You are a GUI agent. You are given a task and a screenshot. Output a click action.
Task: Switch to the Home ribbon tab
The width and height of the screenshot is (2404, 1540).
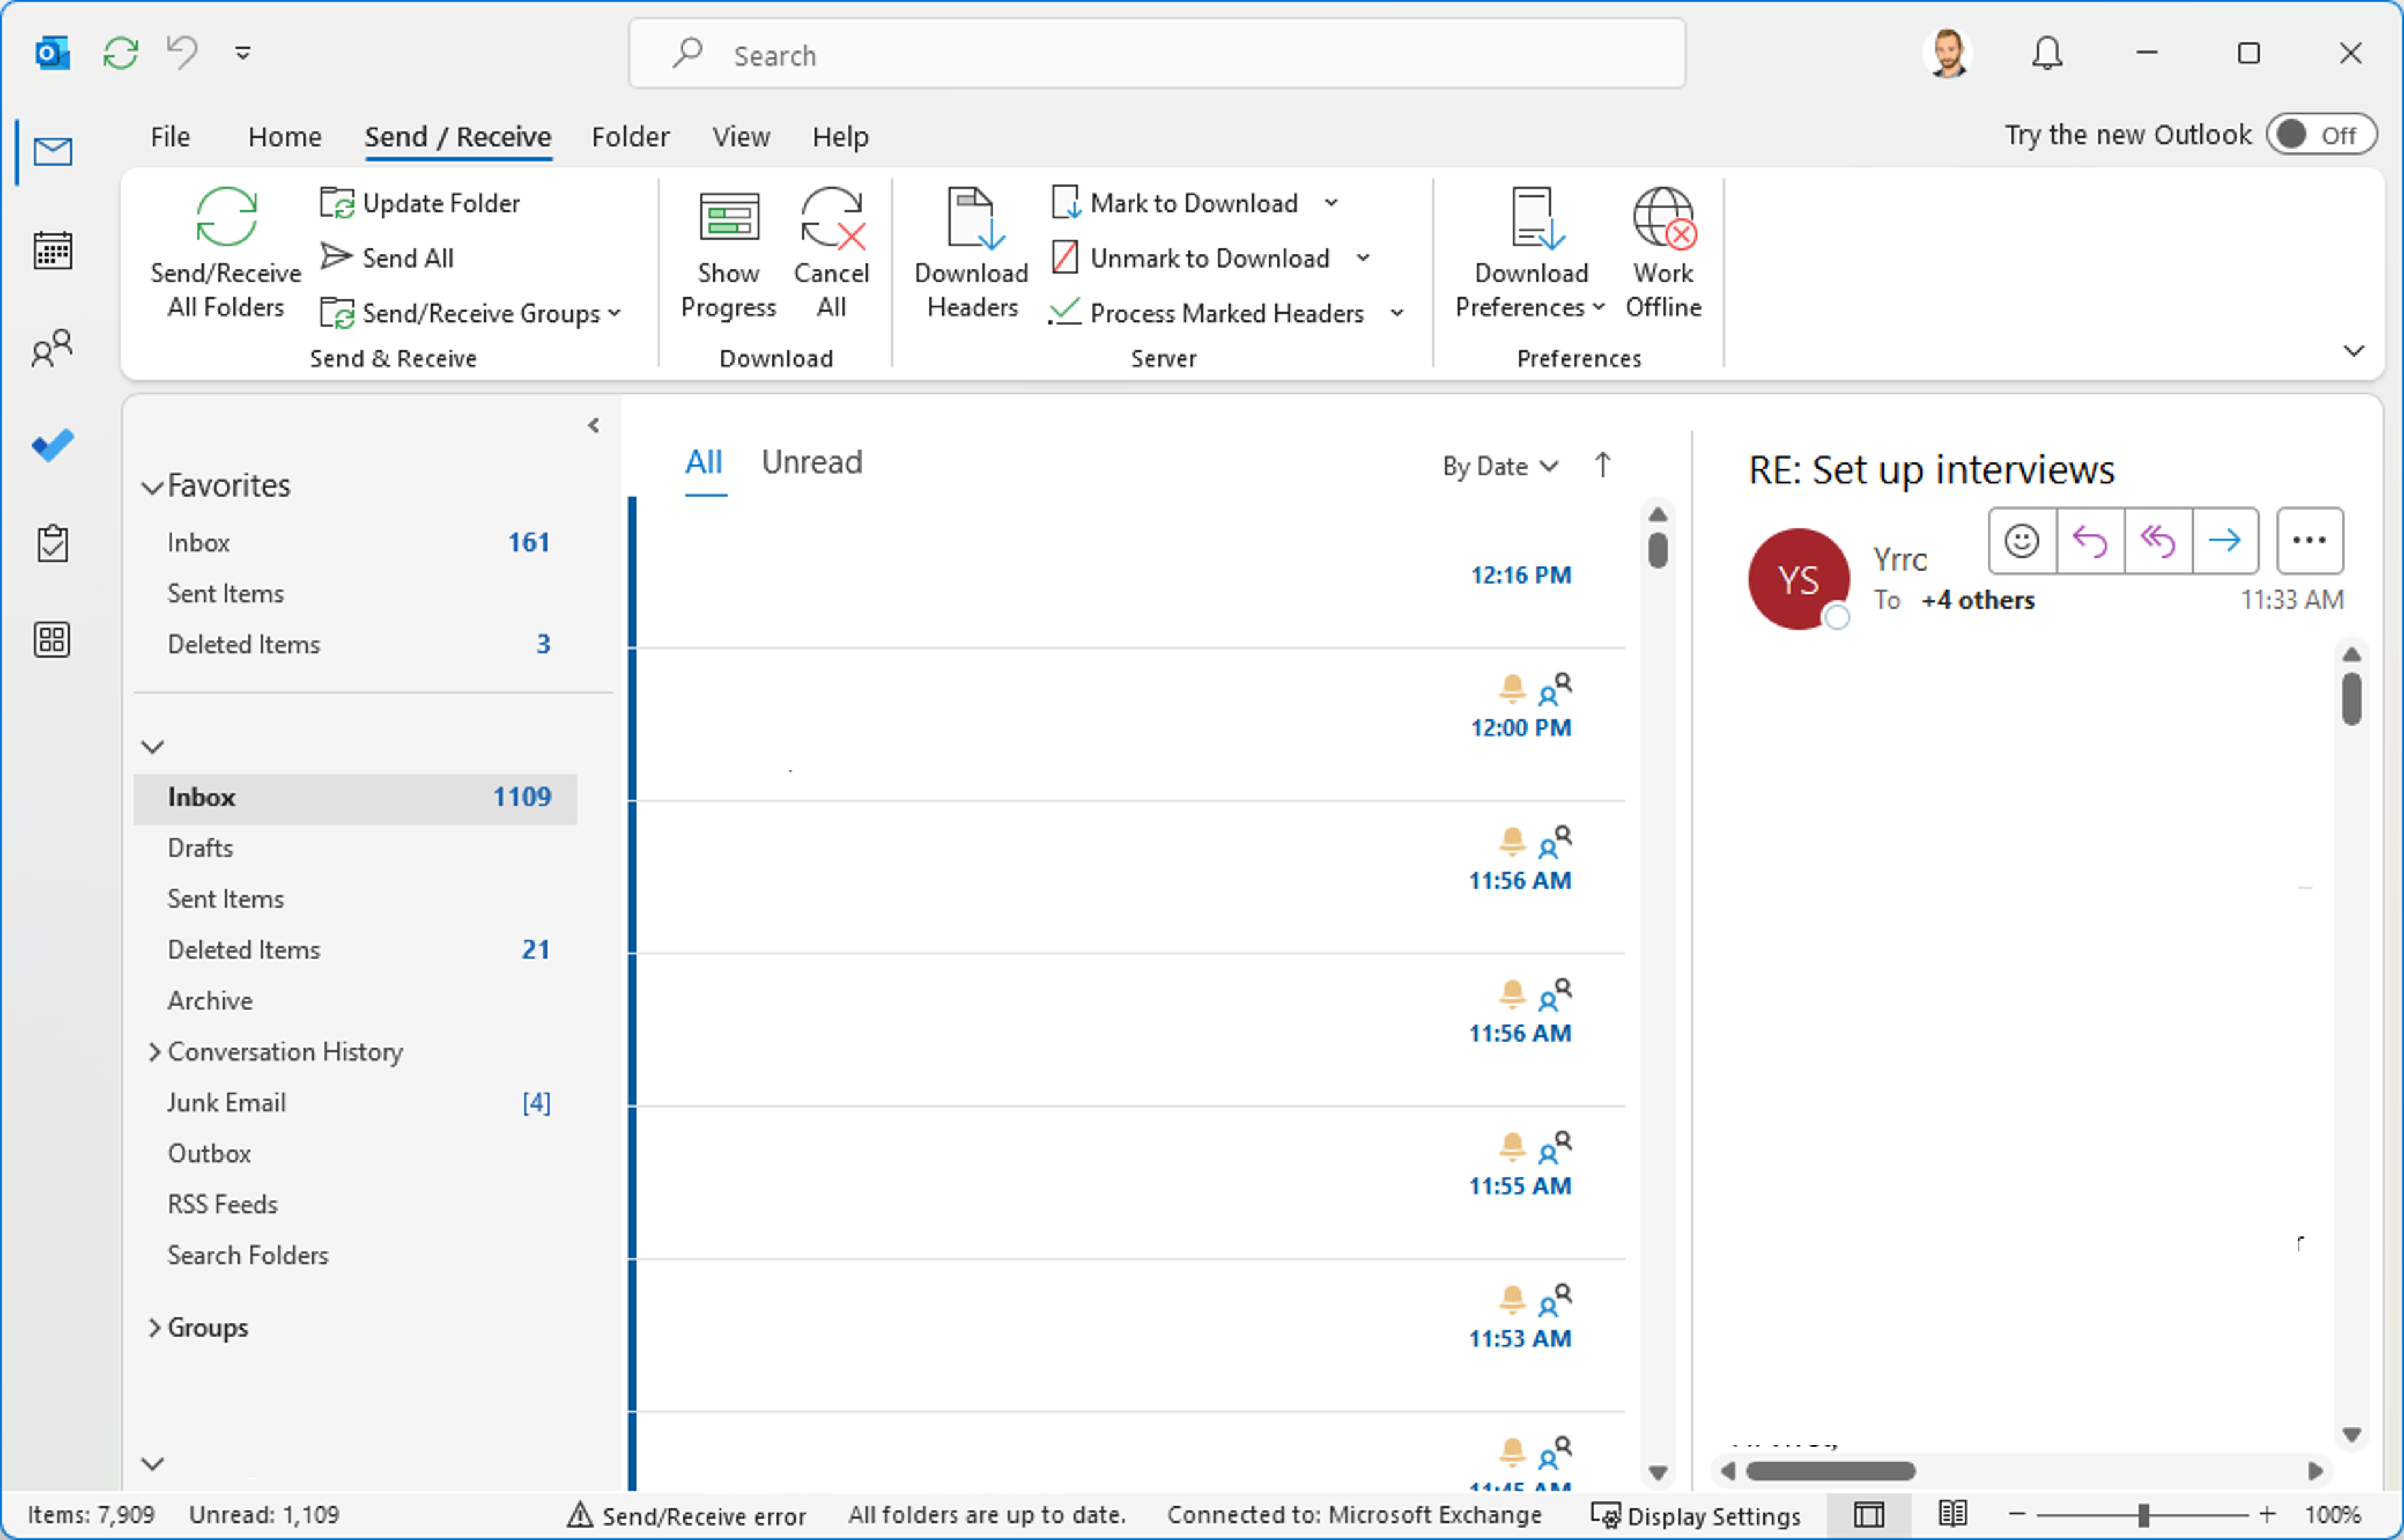[284, 137]
